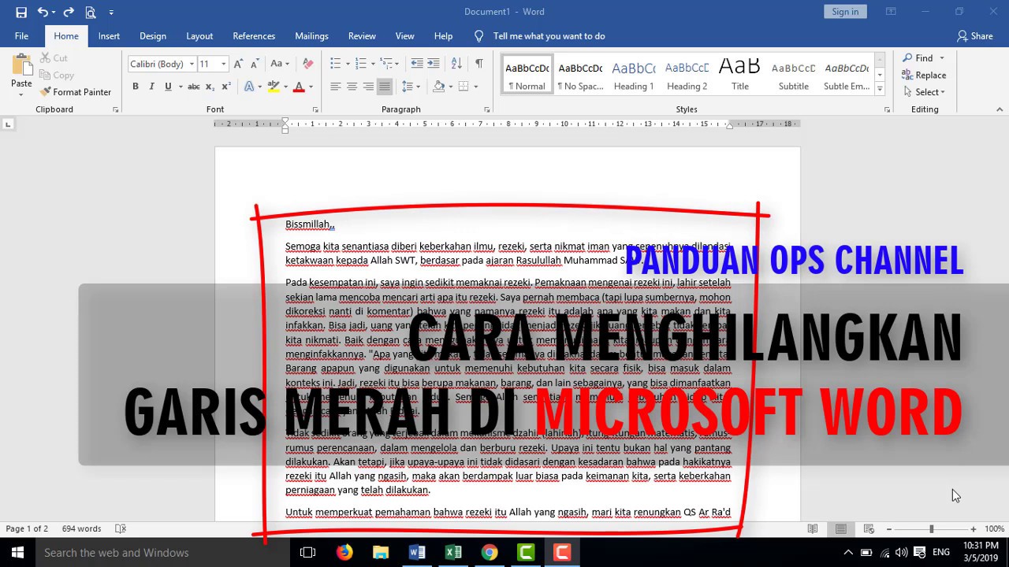Screen dimensions: 1009x567
Task: Click the Share button
Action: [975, 36]
